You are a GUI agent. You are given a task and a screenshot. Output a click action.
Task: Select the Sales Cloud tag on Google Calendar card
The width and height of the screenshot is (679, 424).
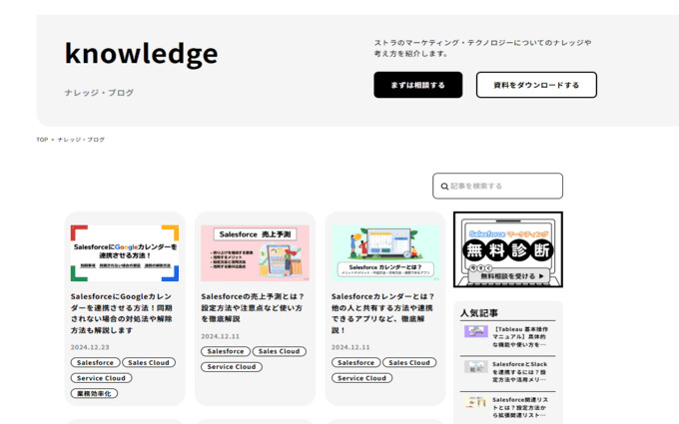click(x=149, y=362)
